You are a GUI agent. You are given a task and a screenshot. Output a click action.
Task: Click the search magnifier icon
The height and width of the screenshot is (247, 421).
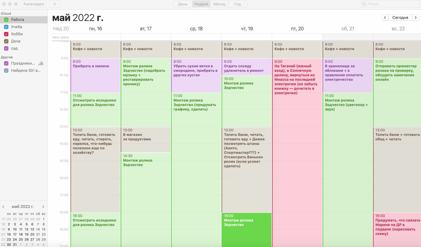(364, 4)
